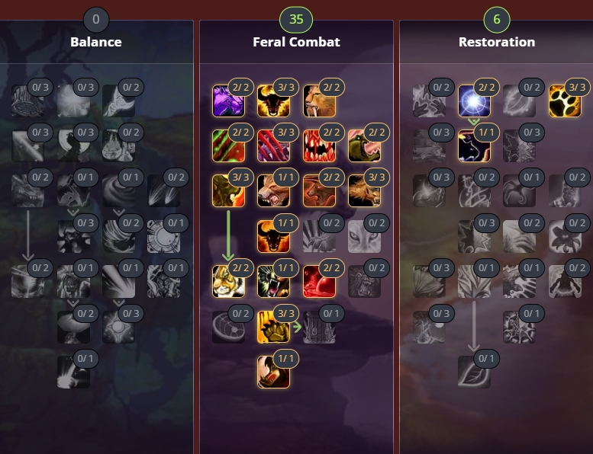
Task: Select Master Shapeshifter 1/1 in Restoration
Action: (x=474, y=145)
